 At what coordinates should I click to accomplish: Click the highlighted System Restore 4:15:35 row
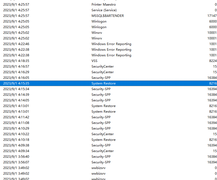(109, 83)
